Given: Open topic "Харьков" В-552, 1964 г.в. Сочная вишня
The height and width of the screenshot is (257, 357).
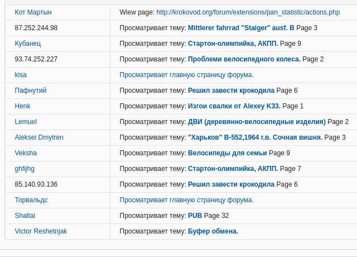Looking at the screenshot, I should pos(255,137).
